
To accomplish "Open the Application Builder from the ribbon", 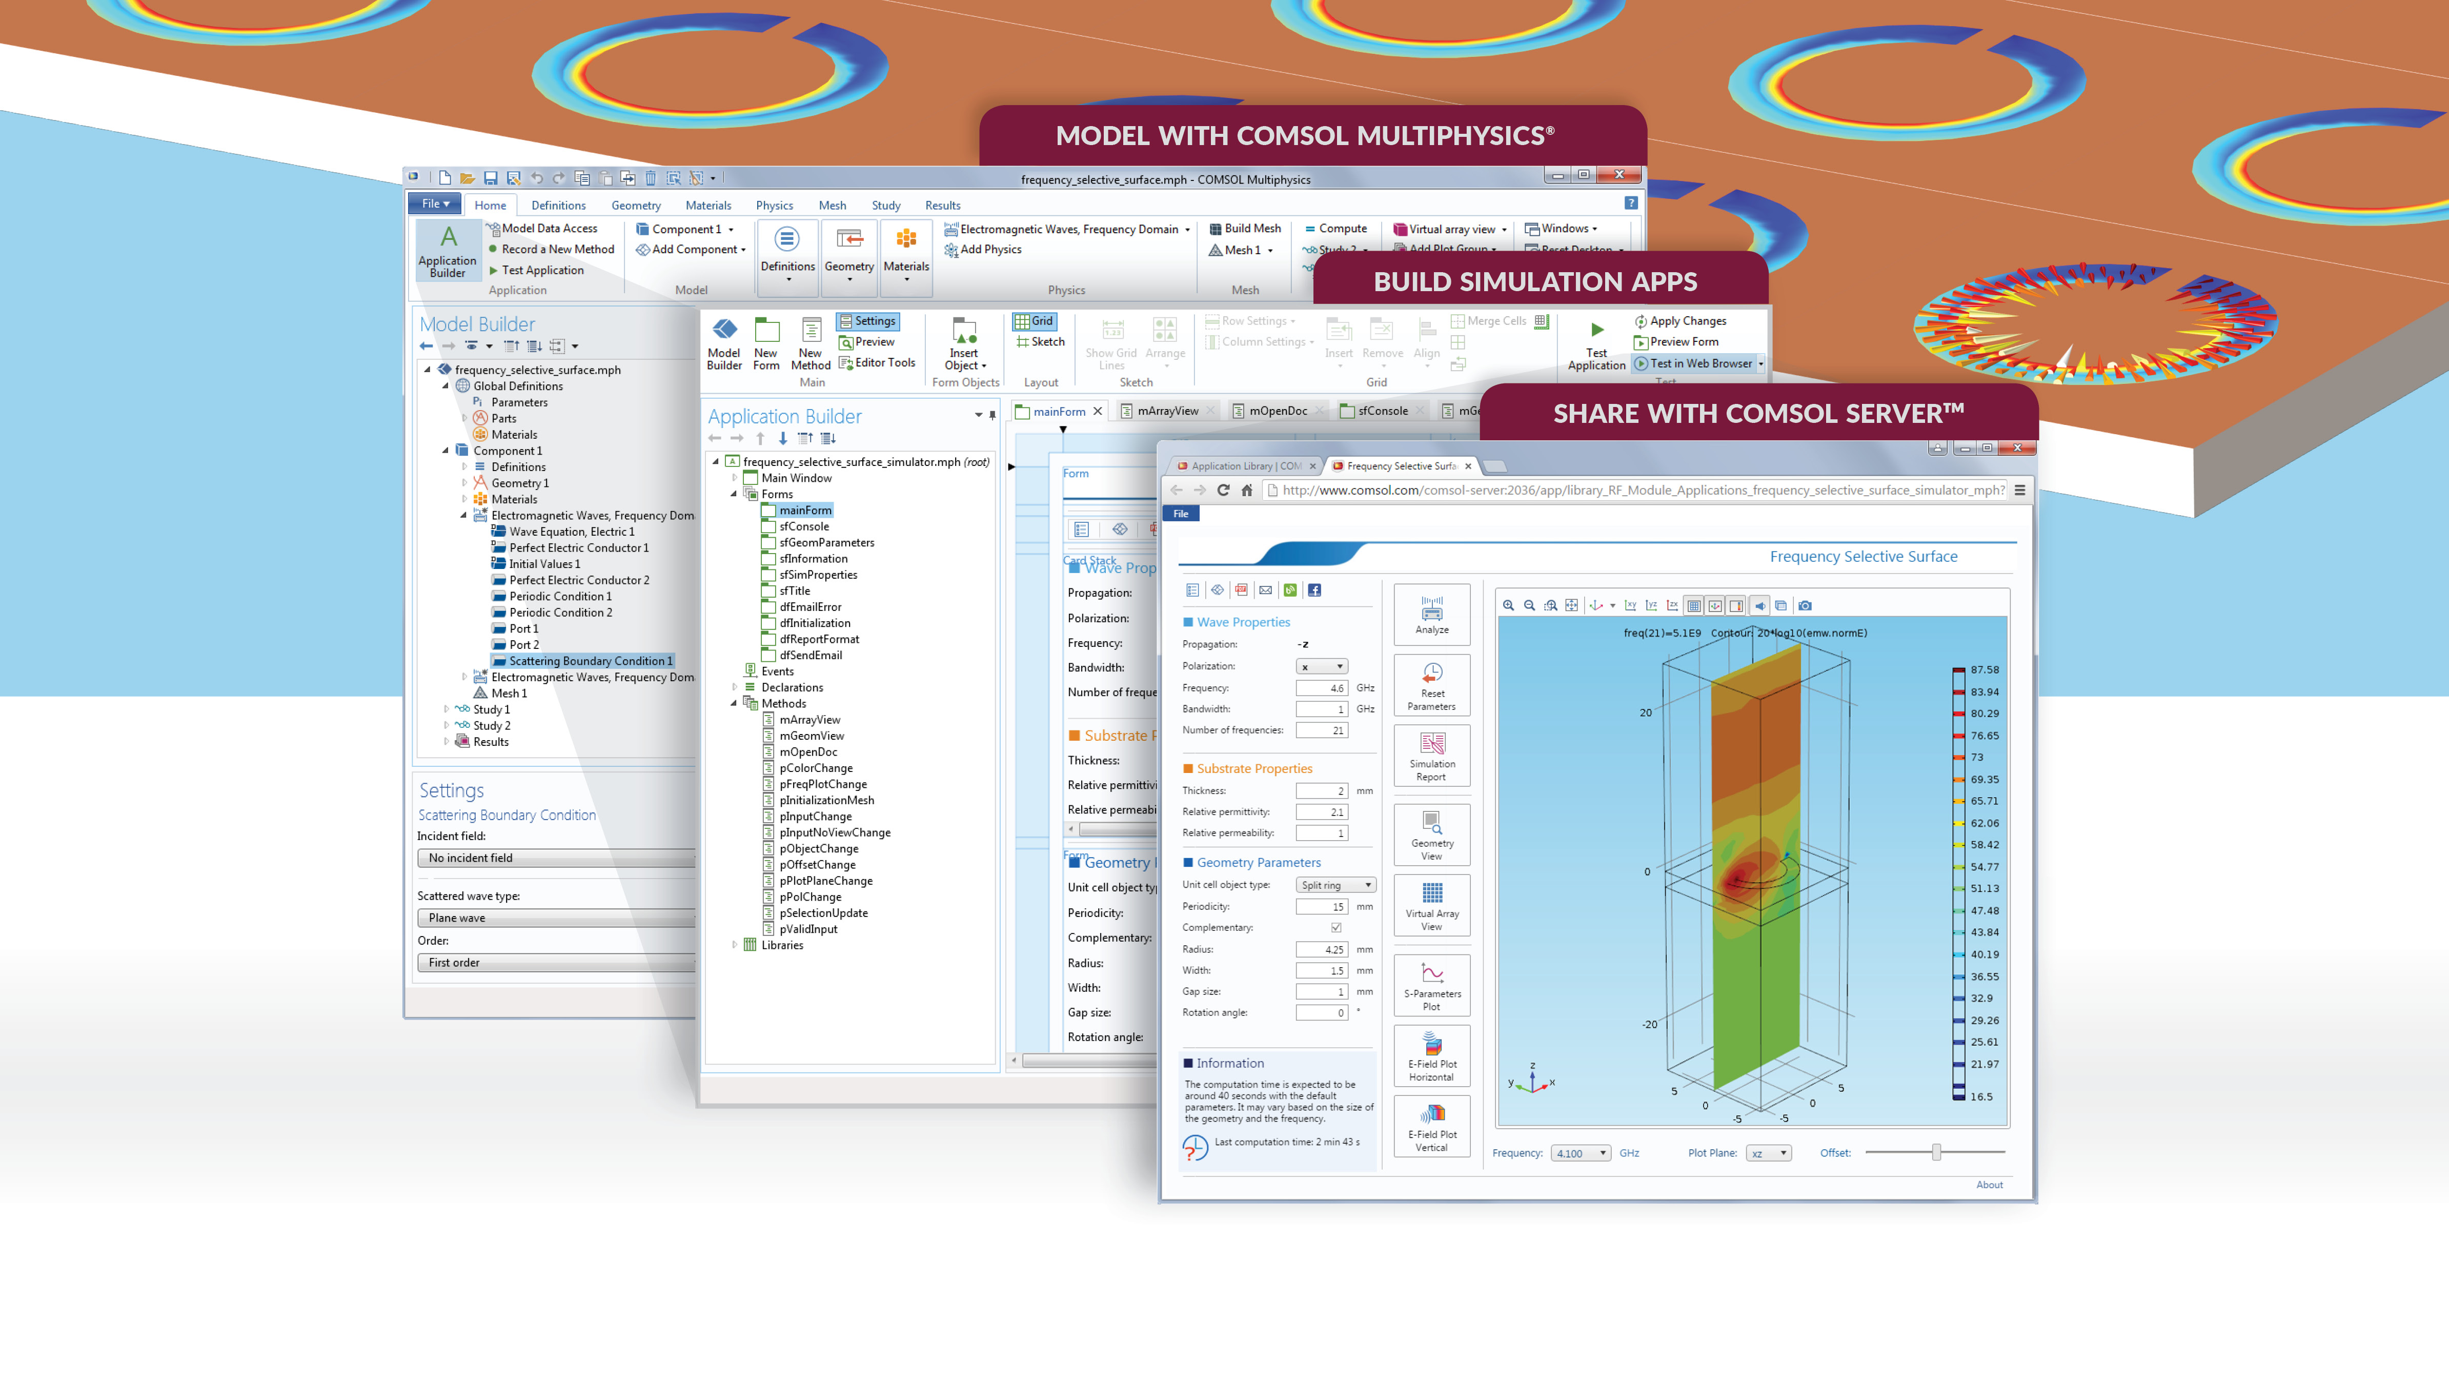I will pyautogui.click(x=448, y=249).
